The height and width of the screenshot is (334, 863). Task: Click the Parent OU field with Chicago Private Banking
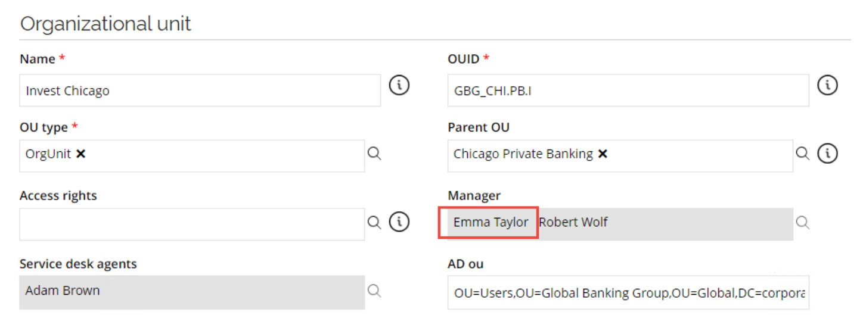click(620, 156)
